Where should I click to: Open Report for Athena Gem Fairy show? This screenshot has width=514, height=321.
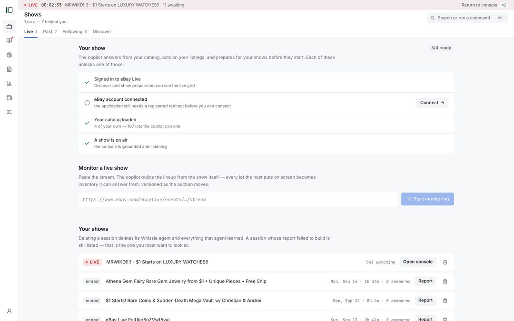coord(425,281)
